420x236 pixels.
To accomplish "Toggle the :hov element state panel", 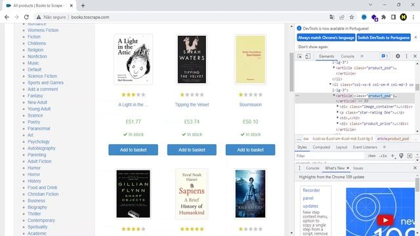I will [x=371, y=156].
